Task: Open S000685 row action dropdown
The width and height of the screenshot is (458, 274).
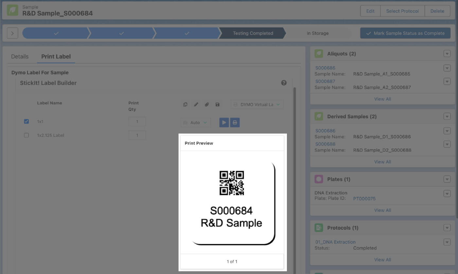Action: coord(447,68)
